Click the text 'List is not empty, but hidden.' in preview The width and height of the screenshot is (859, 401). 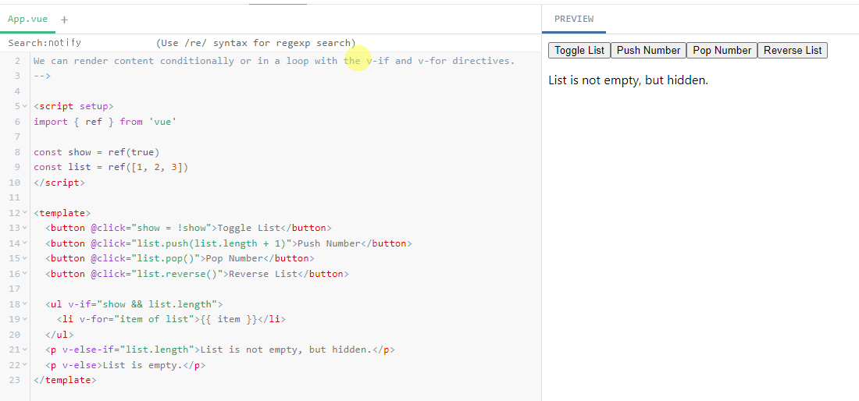click(x=629, y=80)
